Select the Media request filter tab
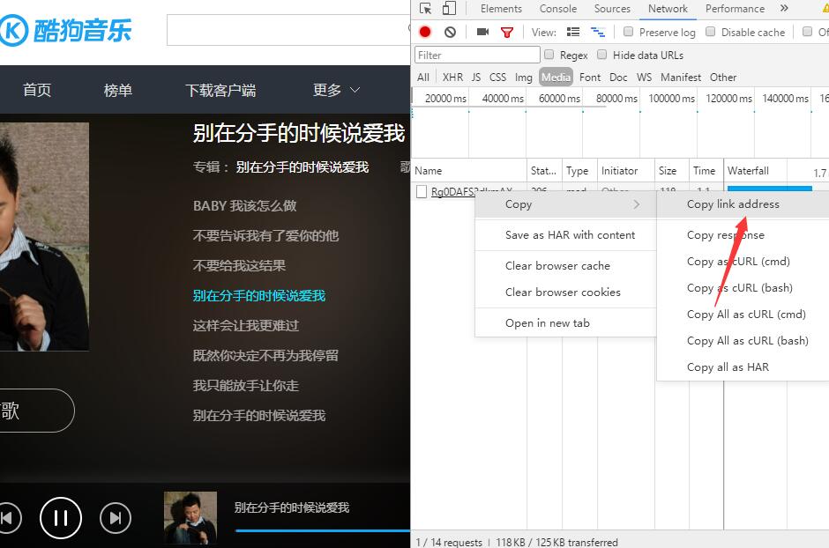This screenshot has height=548, width=829. 556,77
